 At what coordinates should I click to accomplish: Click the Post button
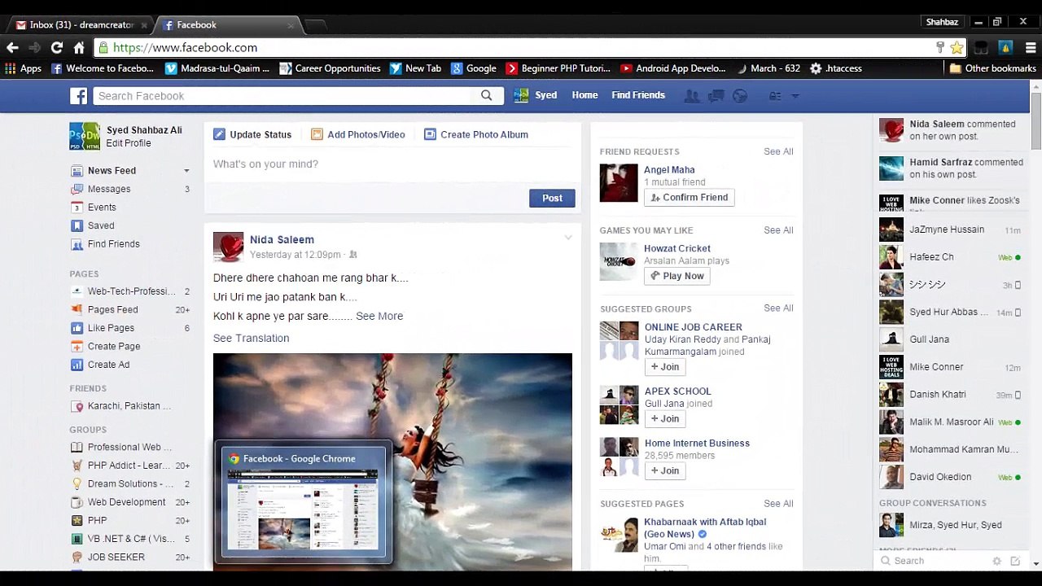coord(552,198)
